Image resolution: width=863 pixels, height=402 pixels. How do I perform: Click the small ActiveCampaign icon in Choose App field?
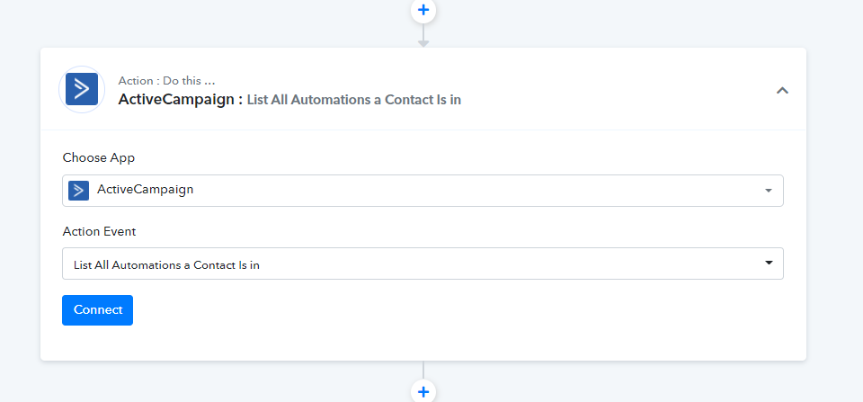tap(79, 191)
